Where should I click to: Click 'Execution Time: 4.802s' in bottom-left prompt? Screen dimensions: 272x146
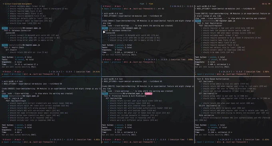click(88, 140)
